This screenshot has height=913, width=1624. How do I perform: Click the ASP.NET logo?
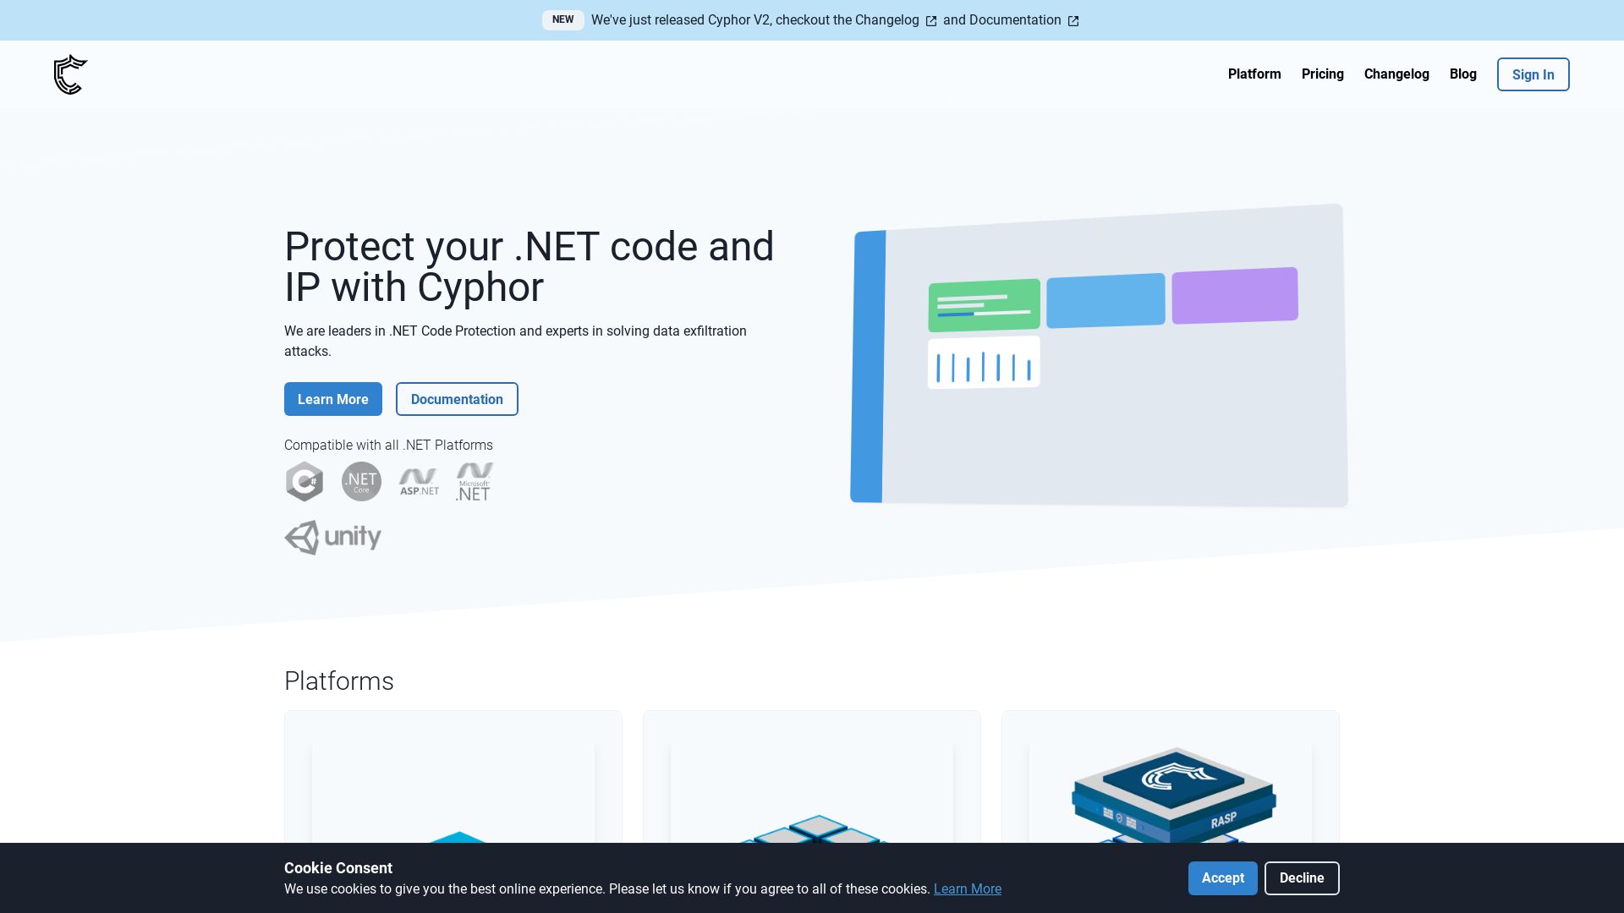pyautogui.click(x=419, y=482)
